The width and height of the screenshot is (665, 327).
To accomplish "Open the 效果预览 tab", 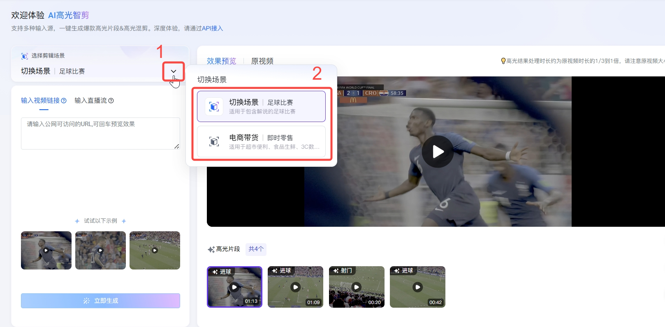I will coord(221,61).
